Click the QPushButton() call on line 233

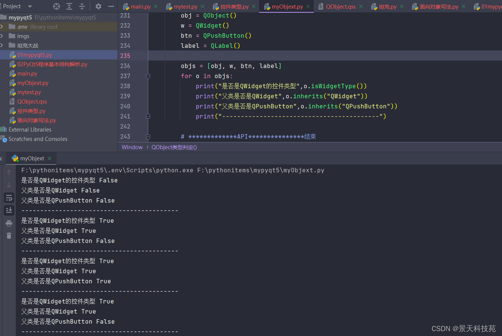point(227,36)
